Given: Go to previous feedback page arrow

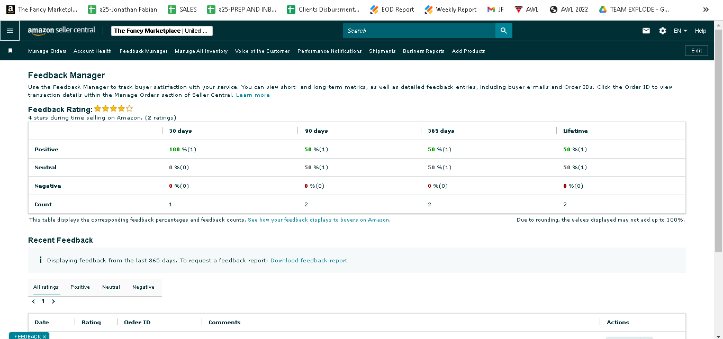Looking at the screenshot, I should point(33,301).
